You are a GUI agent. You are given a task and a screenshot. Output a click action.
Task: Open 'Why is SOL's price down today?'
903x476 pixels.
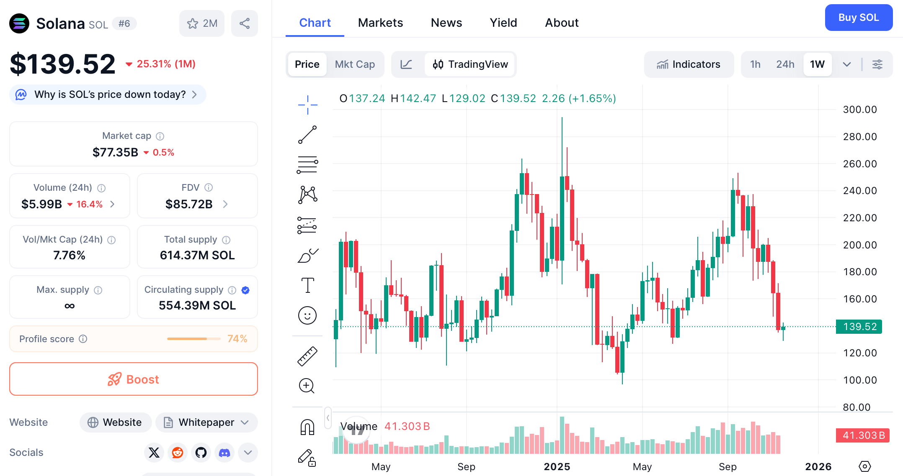click(x=108, y=95)
